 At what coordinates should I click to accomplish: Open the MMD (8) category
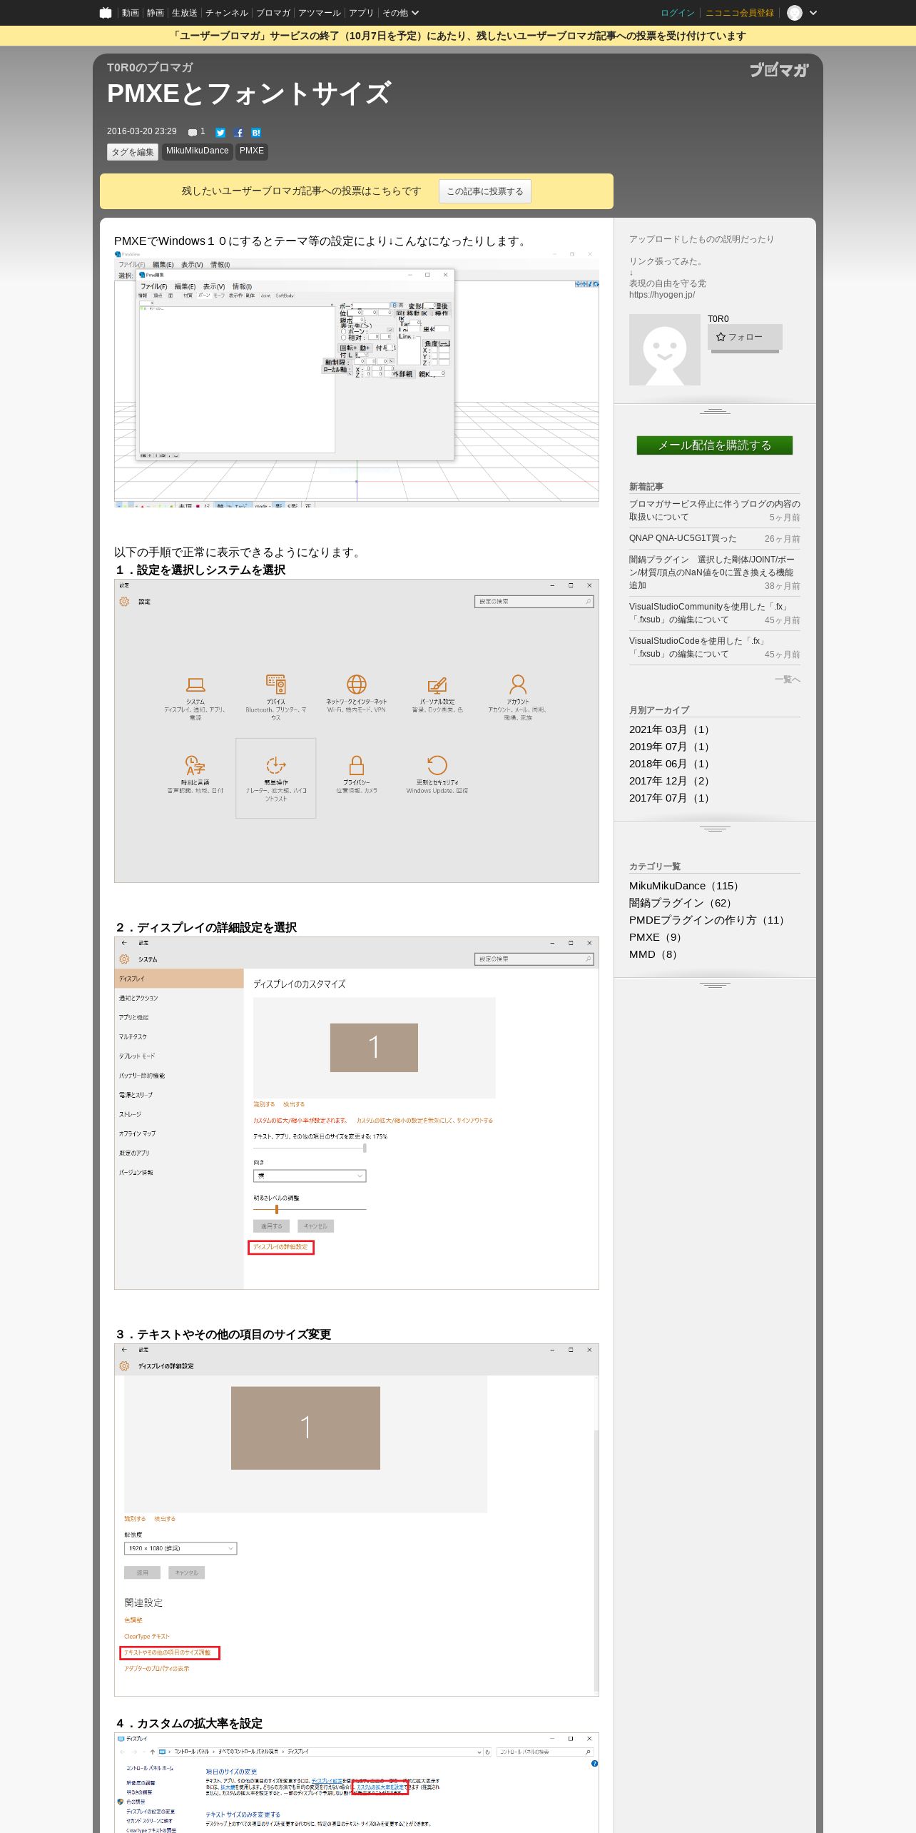(x=654, y=954)
